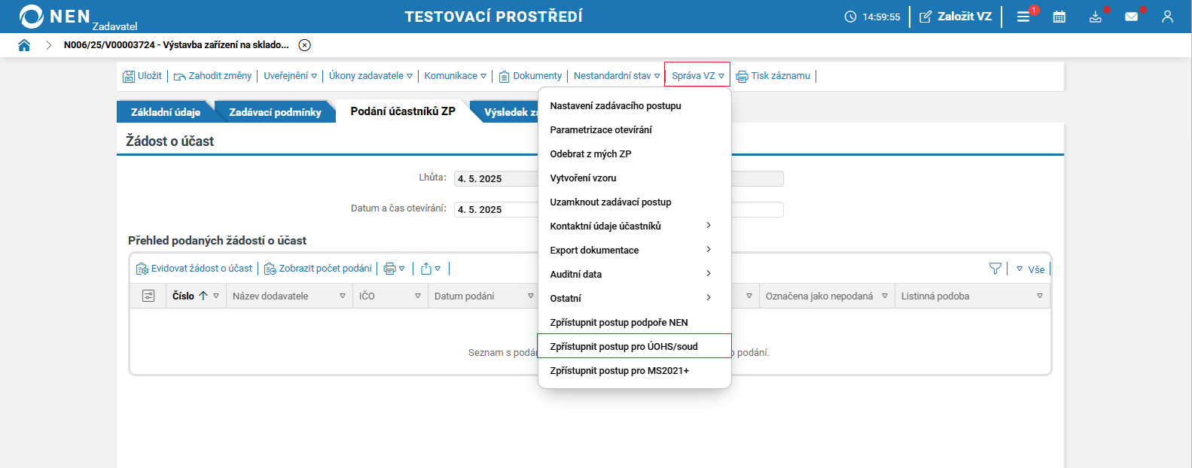Open the messages envelope icon

(1131, 17)
